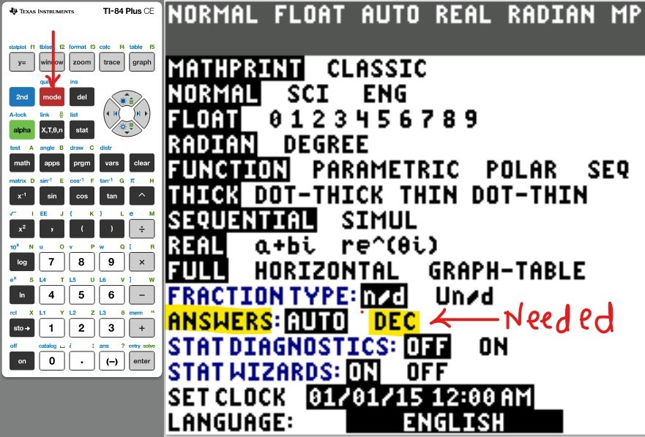Click the on key
645x437 pixels.
tap(22, 361)
